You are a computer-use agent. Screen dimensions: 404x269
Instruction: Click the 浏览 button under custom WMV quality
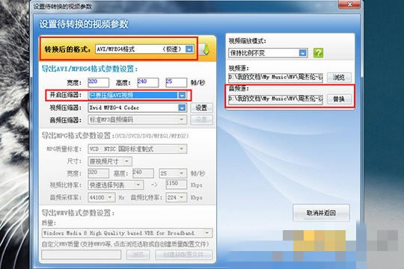[x=138, y=255]
